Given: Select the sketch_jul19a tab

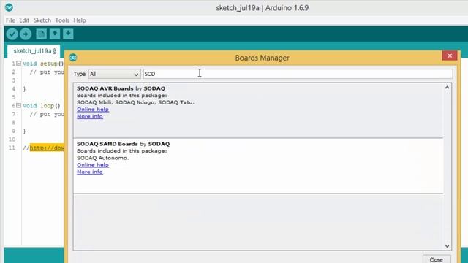Looking at the screenshot, I should pos(34,51).
